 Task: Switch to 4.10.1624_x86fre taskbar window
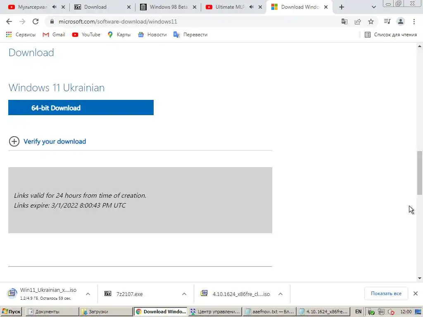(x=323, y=312)
